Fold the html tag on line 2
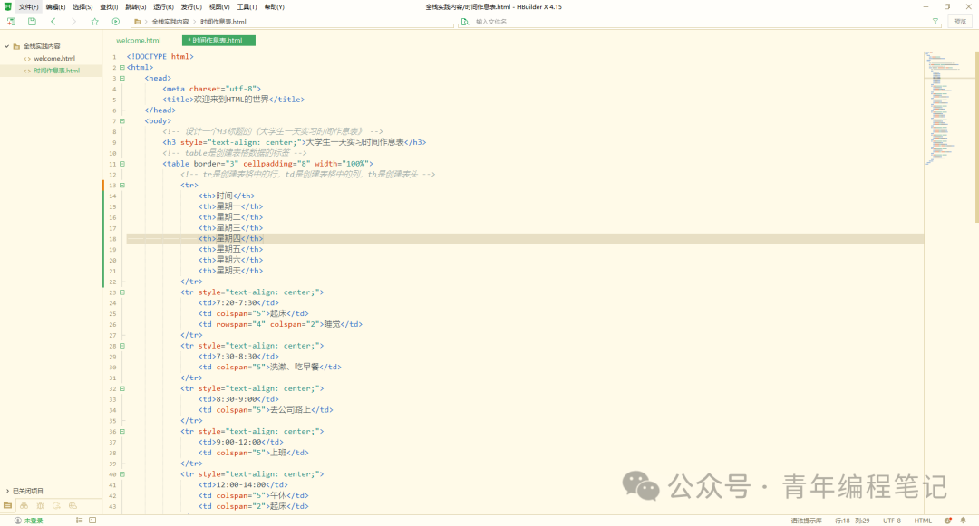This screenshot has width=979, height=526. (122, 67)
